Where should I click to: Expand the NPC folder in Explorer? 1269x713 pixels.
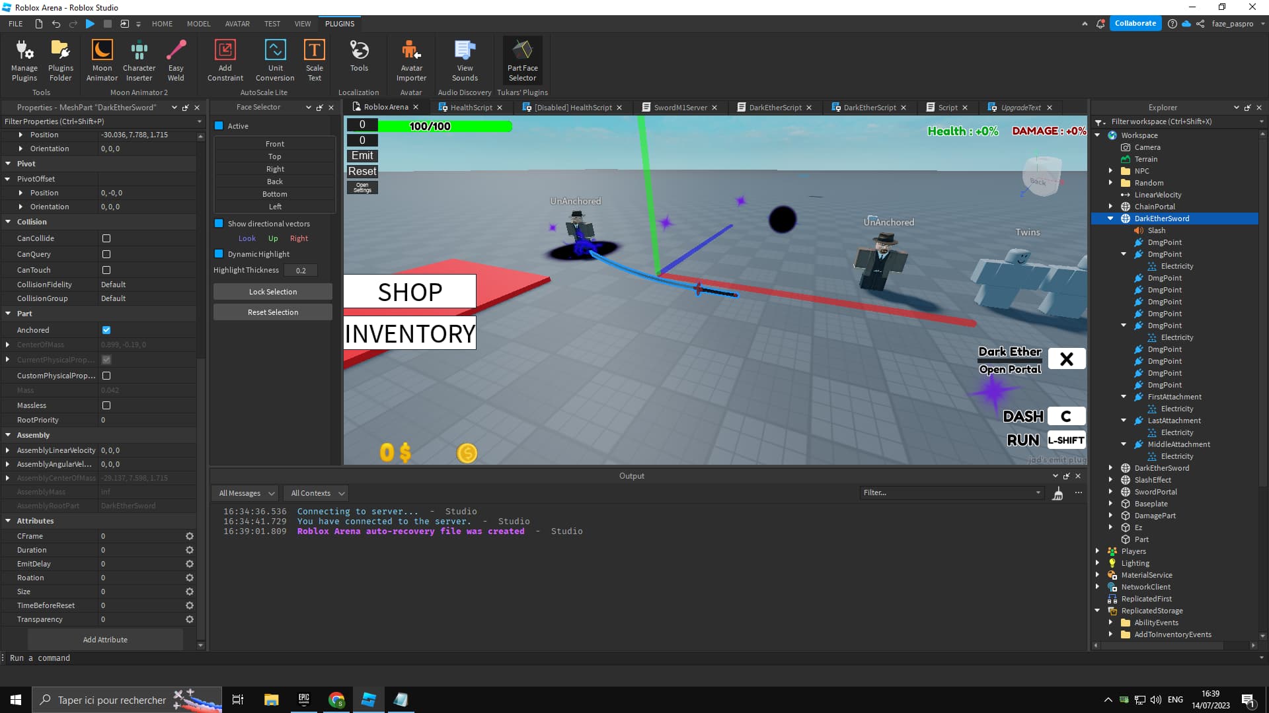tap(1110, 171)
